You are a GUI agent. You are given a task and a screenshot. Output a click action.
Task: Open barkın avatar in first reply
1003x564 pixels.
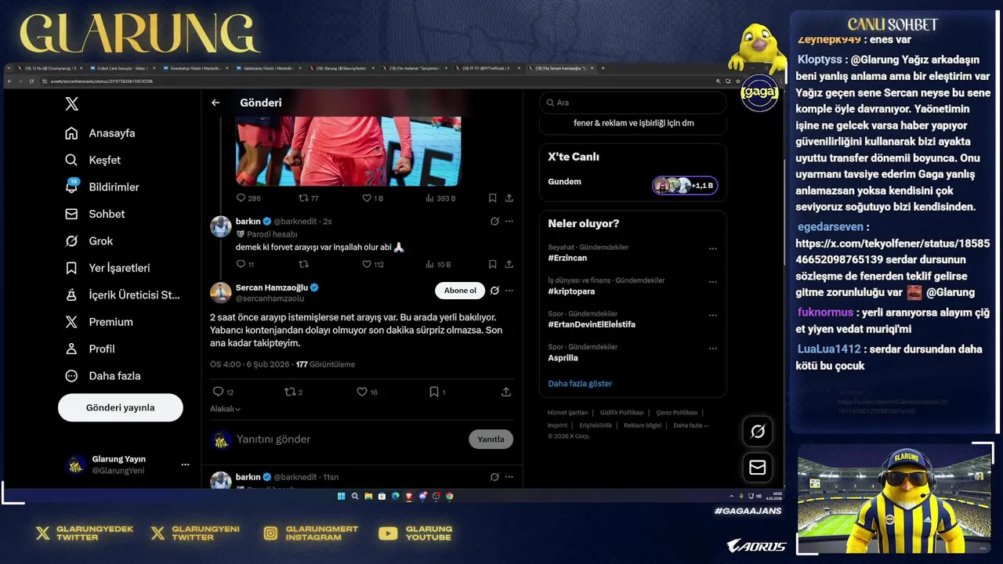click(221, 226)
